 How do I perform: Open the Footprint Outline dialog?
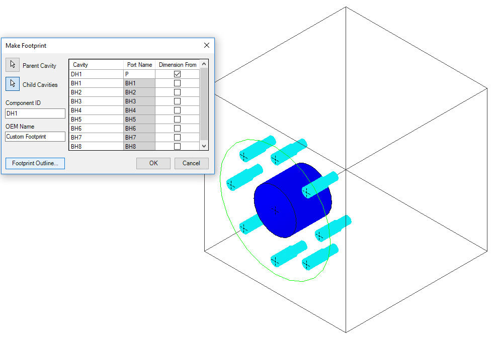(x=35, y=163)
